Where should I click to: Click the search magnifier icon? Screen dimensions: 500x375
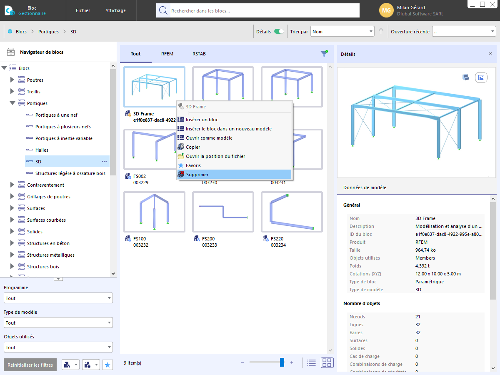click(163, 10)
